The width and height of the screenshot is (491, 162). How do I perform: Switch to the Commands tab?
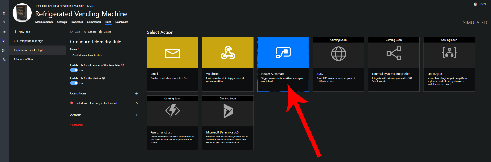[x=94, y=22]
